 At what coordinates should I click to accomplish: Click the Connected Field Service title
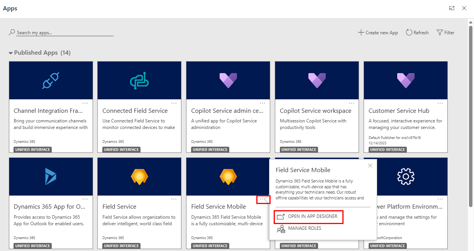tap(135, 111)
